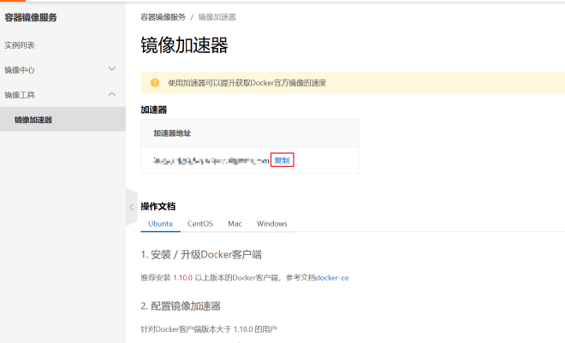Image resolution: width=565 pixels, height=343 pixels.
Task: Click the 复制 link beside the accelerator address
Action: [x=282, y=160]
